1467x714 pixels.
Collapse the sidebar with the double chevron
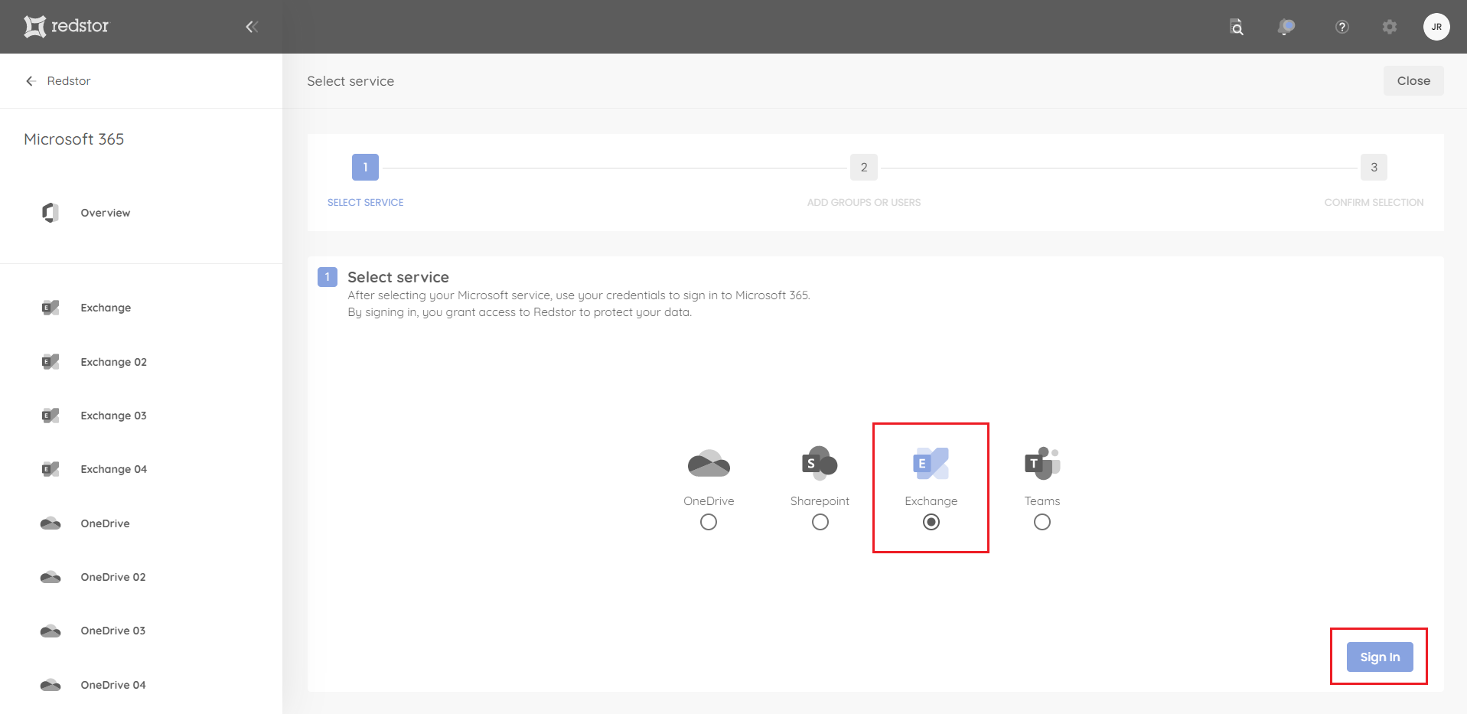coord(252,27)
